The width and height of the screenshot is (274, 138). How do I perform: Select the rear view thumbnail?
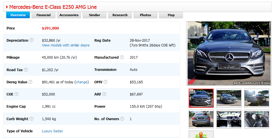(201, 119)
